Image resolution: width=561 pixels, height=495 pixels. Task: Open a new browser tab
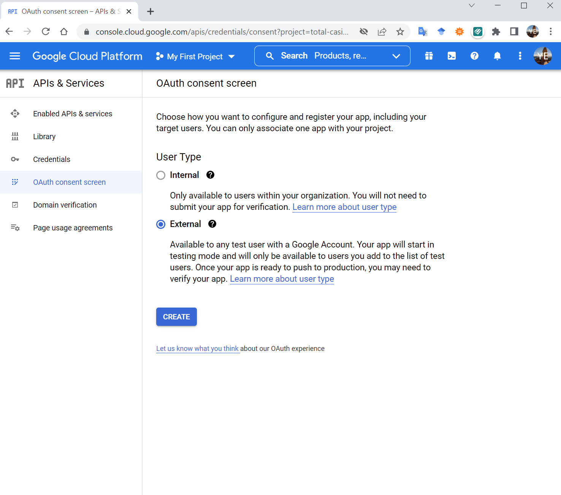pyautogui.click(x=151, y=11)
